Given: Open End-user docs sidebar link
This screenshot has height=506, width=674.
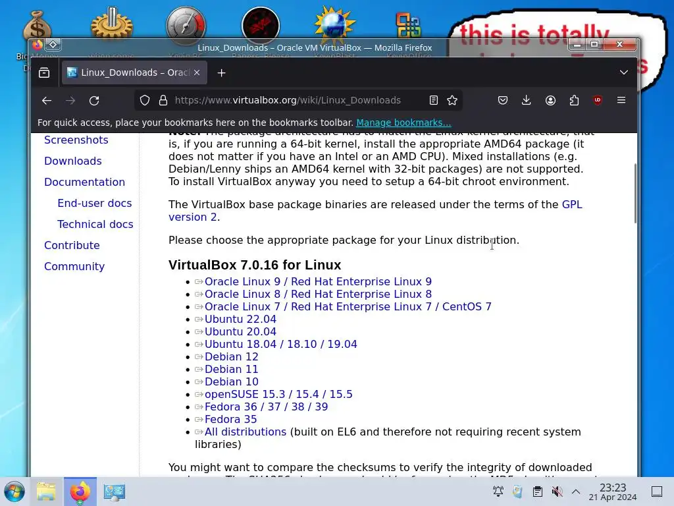Looking at the screenshot, I should pyautogui.click(x=95, y=203).
